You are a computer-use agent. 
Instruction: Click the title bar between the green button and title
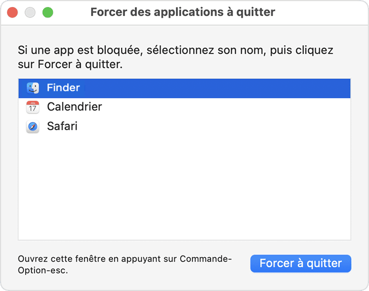(71, 12)
